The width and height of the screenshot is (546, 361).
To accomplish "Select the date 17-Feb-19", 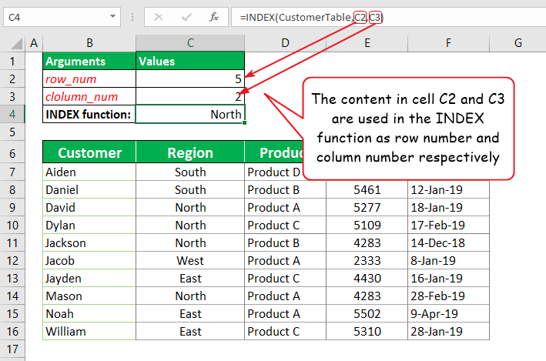I will coord(448,226).
